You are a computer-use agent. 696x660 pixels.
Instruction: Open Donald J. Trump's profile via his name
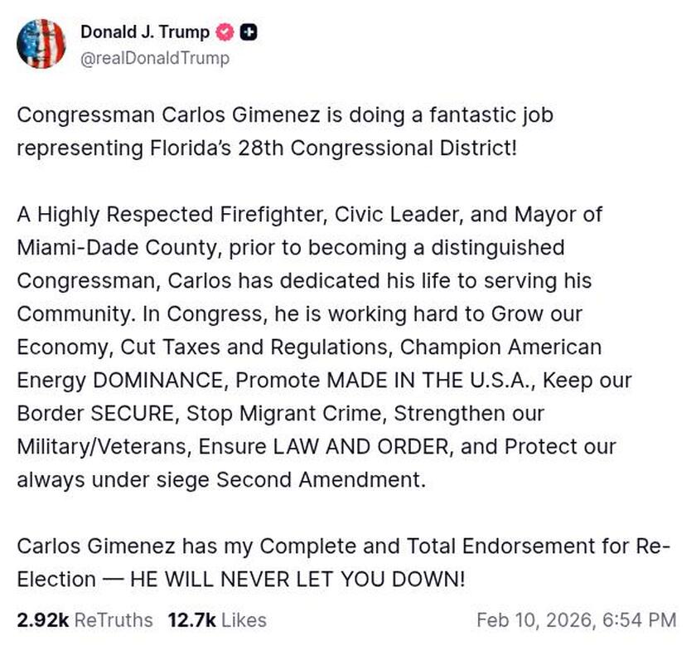coord(144,32)
